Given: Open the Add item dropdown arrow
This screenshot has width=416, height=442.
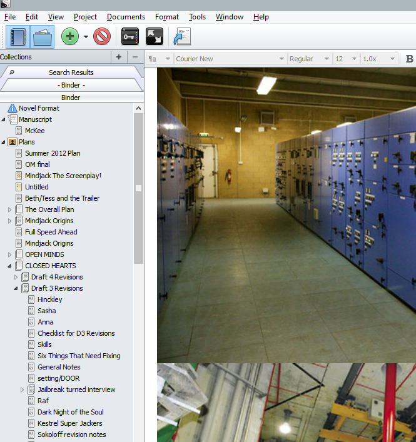Looking at the screenshot, I should click(86, 37).
